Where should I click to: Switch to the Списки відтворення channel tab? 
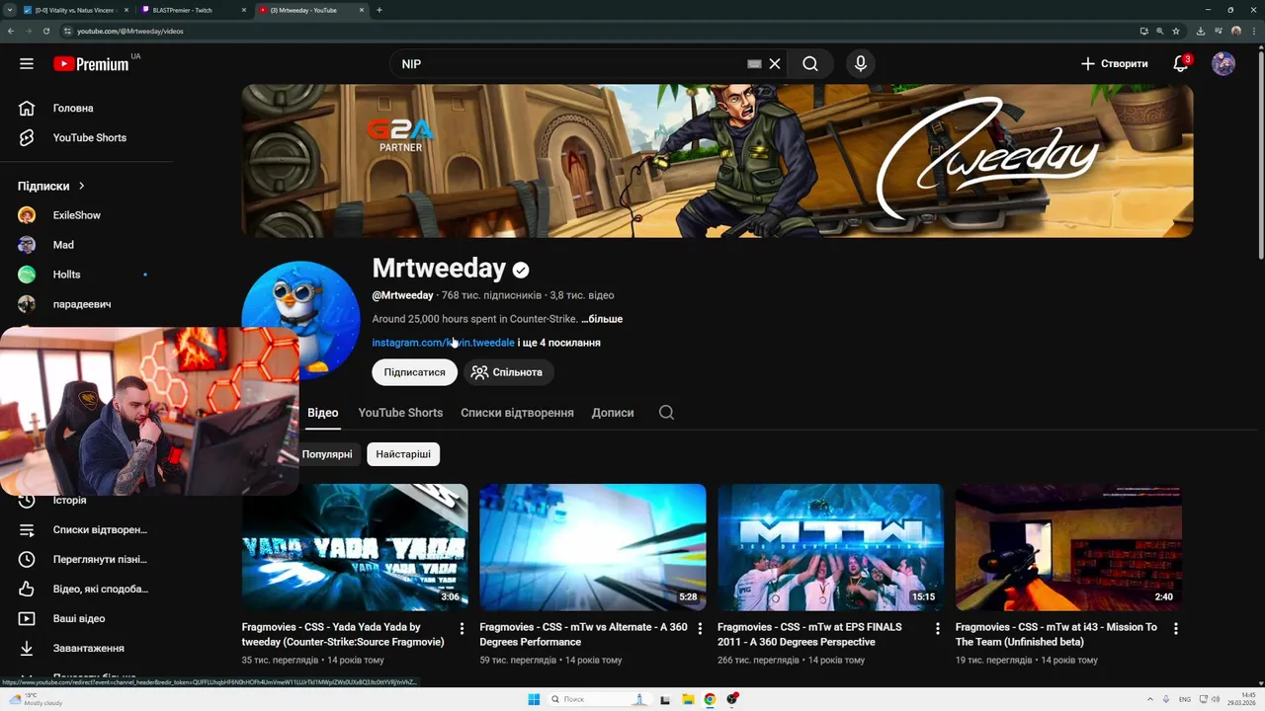517,413
